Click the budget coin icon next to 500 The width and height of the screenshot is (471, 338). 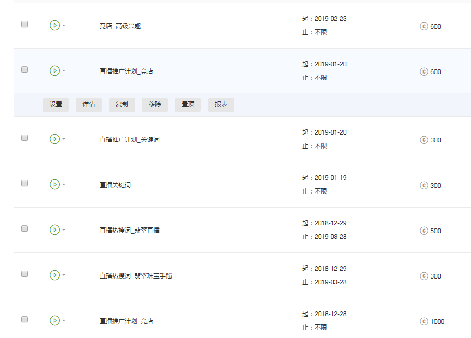point(424,231)
